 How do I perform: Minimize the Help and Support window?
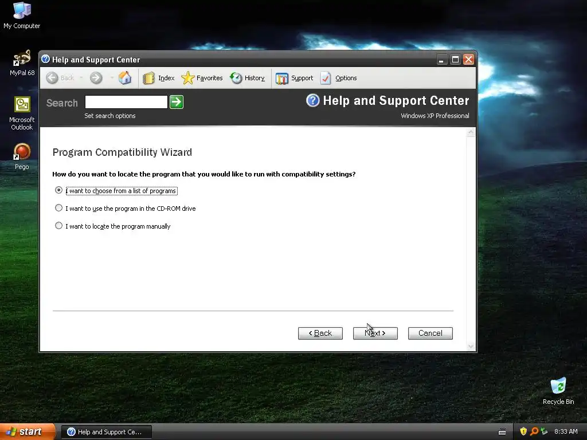442,60
